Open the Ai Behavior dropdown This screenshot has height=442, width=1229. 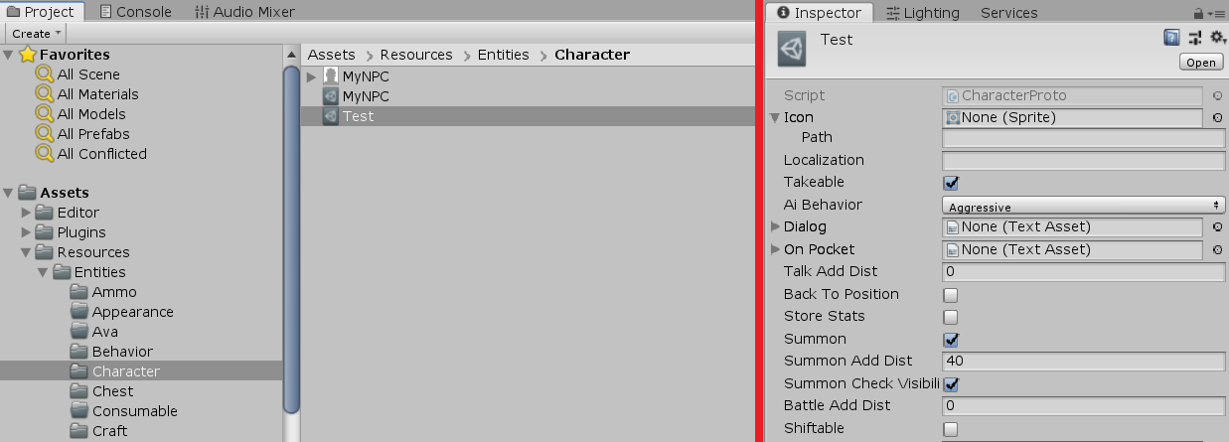point(1083,206)
